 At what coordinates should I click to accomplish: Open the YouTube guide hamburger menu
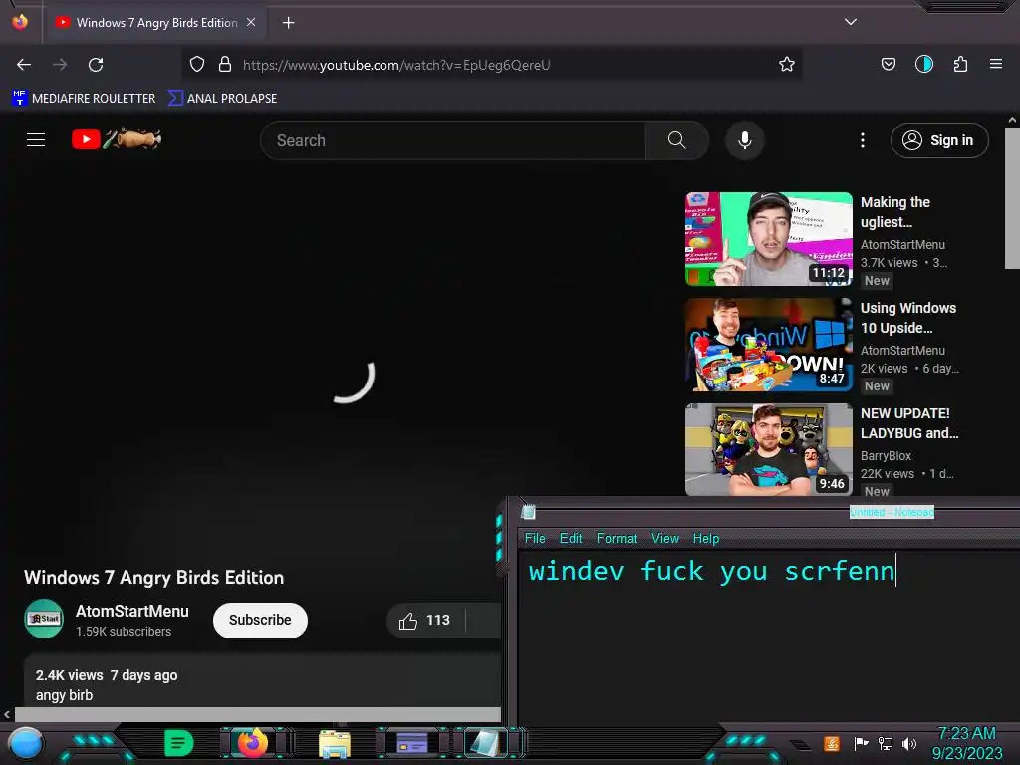36,139
